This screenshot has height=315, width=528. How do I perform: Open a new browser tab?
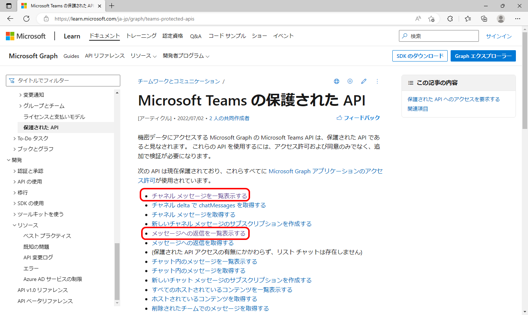coord(112,6)
